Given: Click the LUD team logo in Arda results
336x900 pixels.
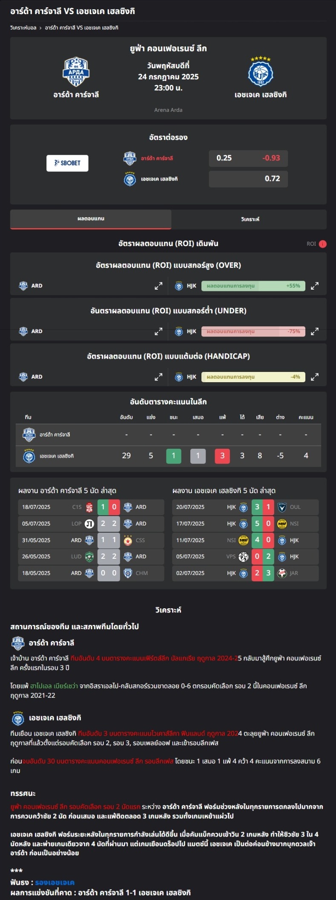Looking at the screenshot, I should (x=89, y=557).
